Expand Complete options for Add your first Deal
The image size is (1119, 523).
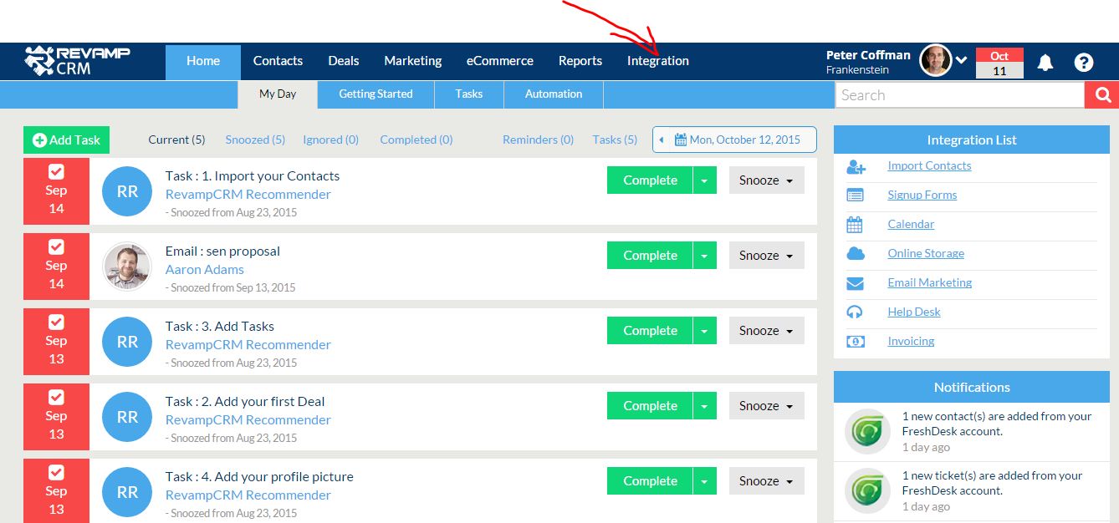[705, 405]
